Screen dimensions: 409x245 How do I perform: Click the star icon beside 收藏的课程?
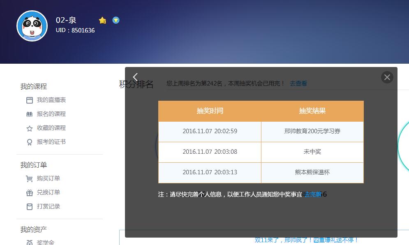click(30, 128)
